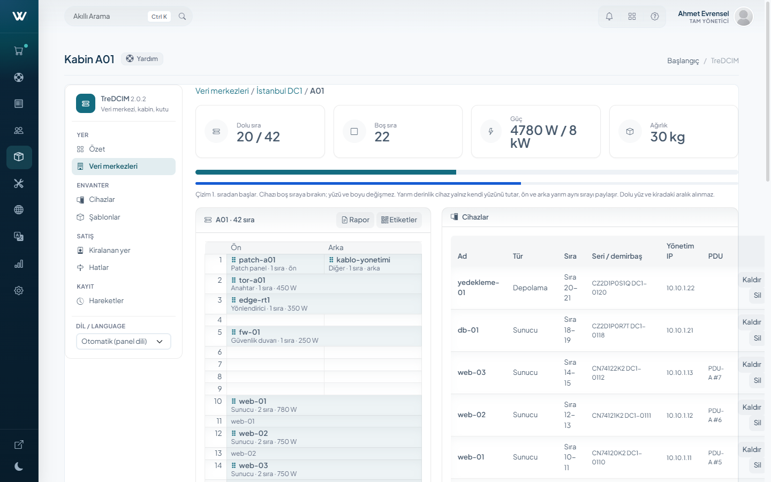771x482 pixels.
Task: Click Kaldır for yedekleme-01
Action: coord(752,280)
